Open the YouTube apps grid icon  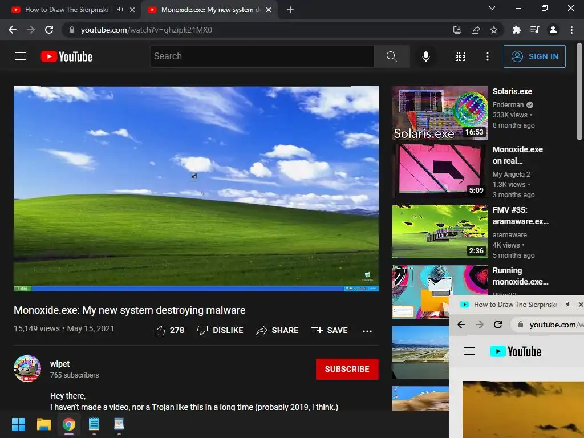(x=460, y=56)
